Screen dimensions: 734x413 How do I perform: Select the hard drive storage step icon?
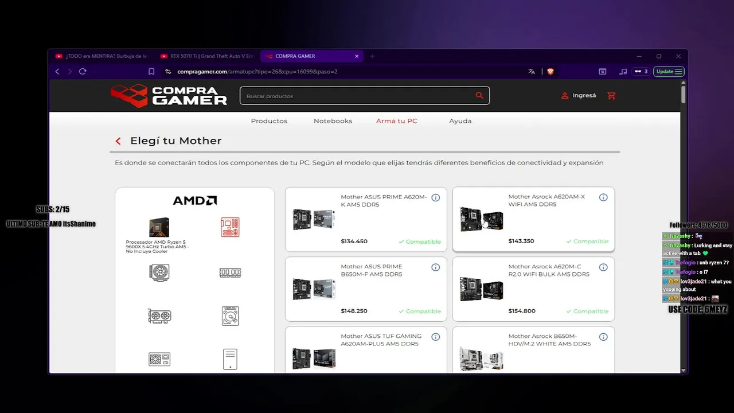click(230, 316)
